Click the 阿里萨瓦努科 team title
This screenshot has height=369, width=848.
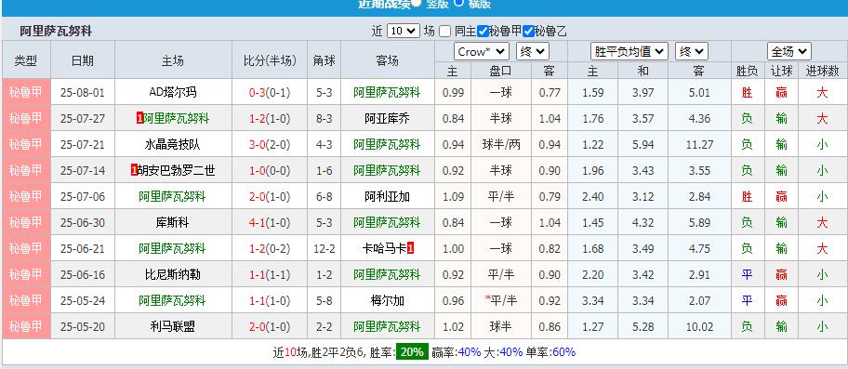click(x=56, y=32)
